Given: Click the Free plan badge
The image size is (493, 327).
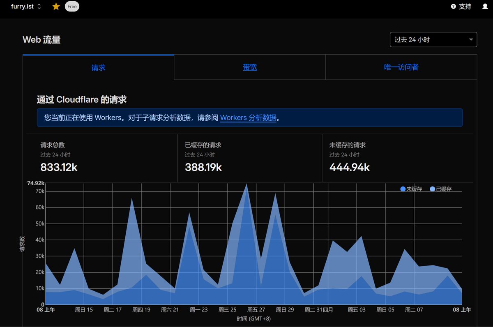Looking at the screenshot, I should tap(72, 7).
